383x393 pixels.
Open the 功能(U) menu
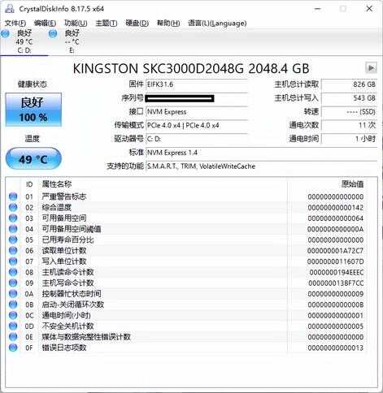[x=76, y=23]
